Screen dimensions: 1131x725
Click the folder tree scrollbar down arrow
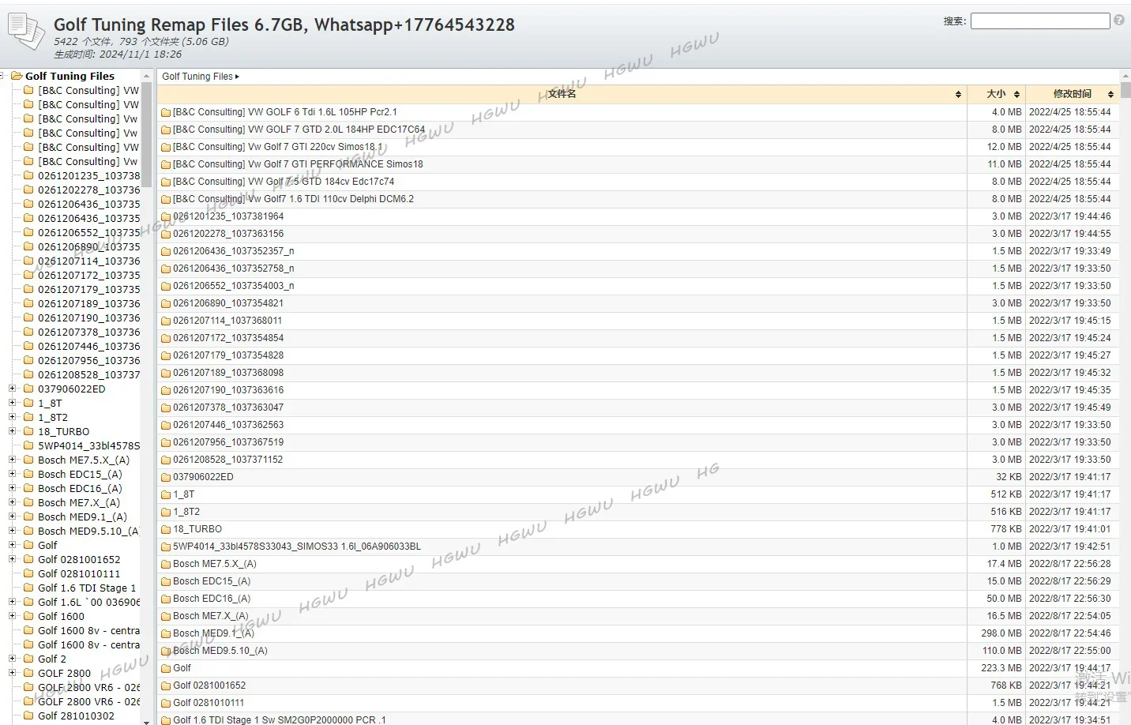(x=146, y=721)
